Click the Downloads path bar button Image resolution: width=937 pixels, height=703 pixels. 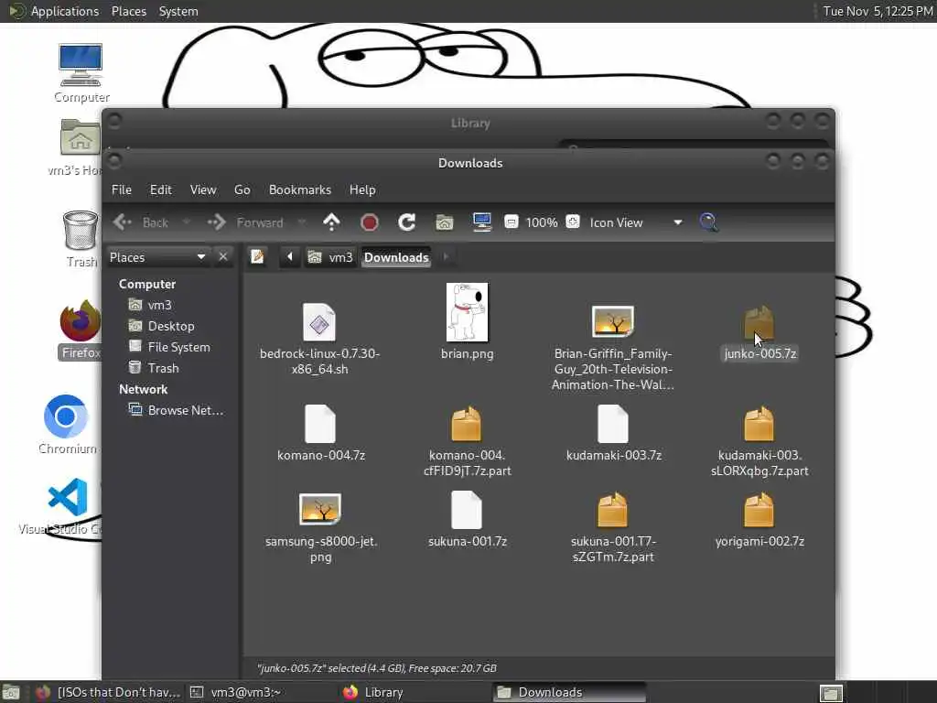coord(396,257)
